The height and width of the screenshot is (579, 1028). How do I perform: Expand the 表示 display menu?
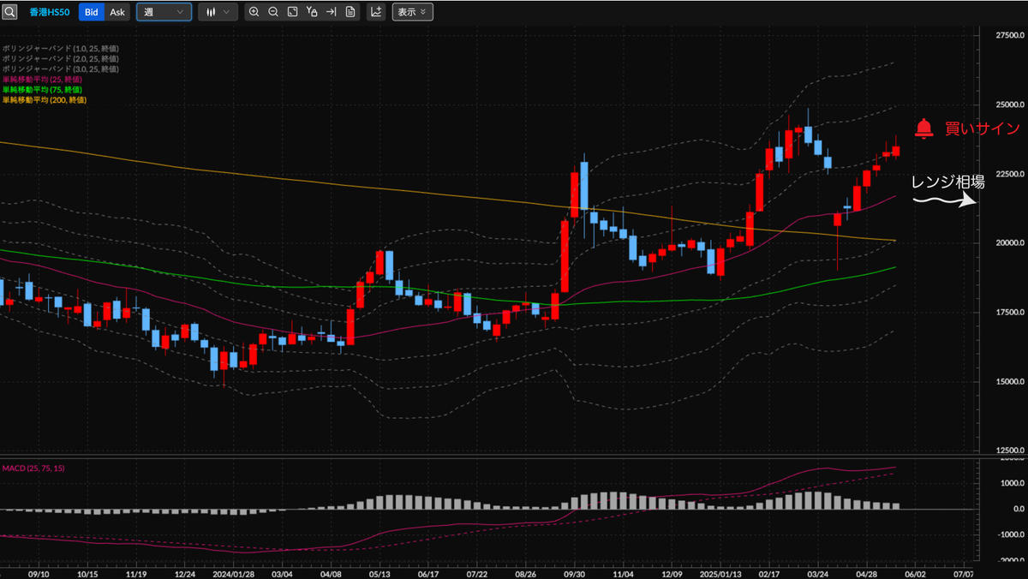[412, 12]
